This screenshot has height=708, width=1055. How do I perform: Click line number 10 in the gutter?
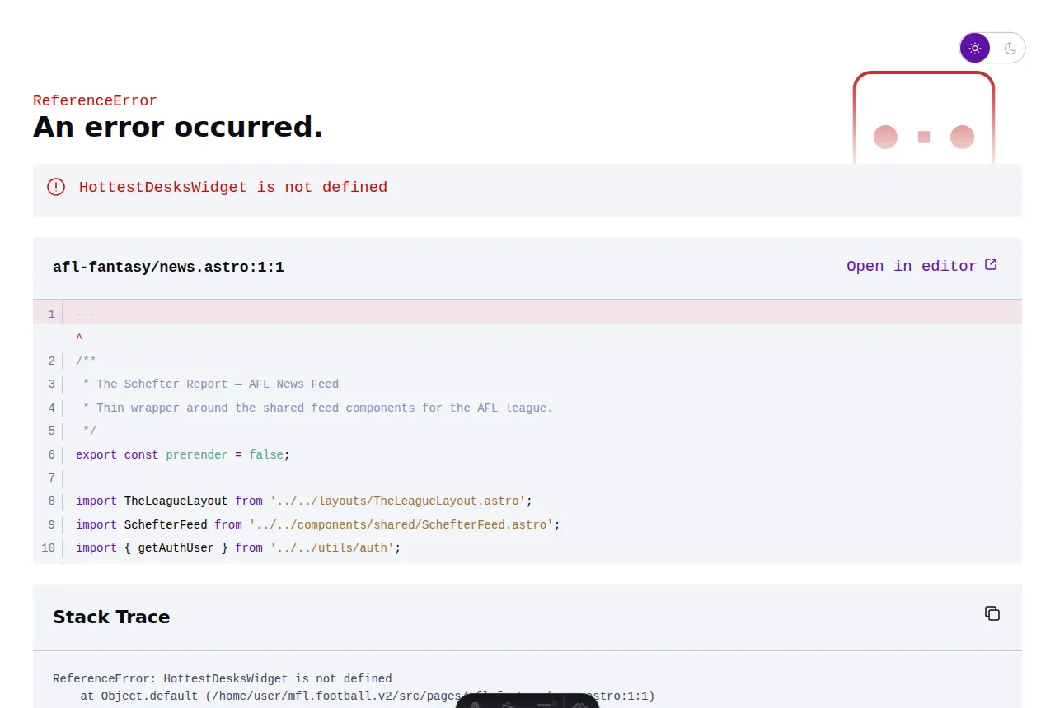point(48,547)
